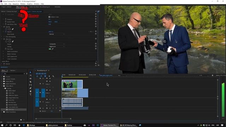Switch to the Audio Clip Mixer tab
The image size is (226, 127).
click(40, 7)
